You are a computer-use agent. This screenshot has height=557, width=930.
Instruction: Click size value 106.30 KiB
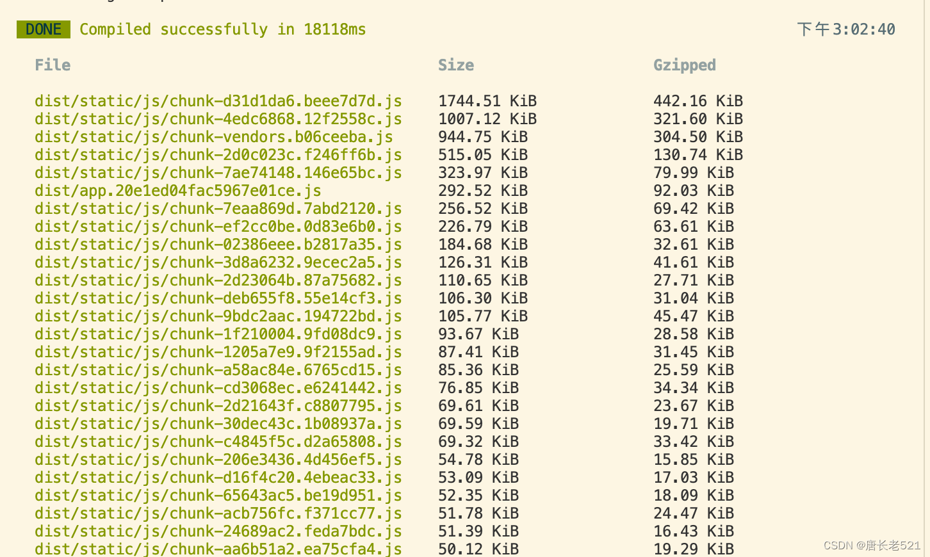pos(483,298)
